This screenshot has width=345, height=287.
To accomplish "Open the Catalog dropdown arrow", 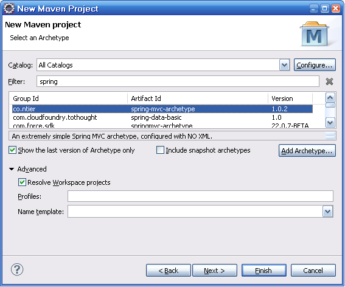I will [x=284, y=65].
